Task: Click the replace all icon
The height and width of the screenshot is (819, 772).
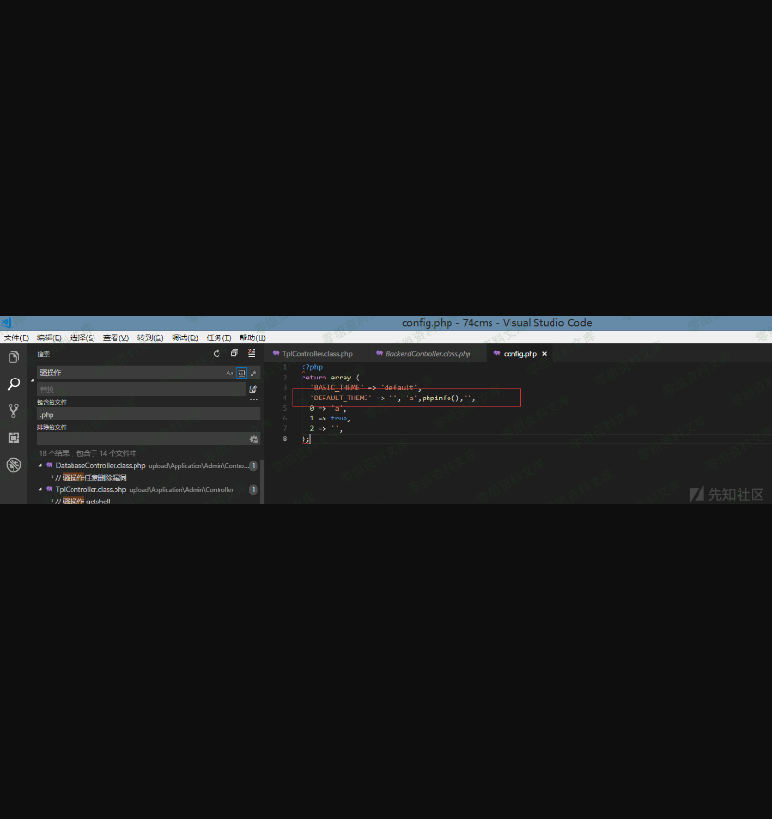Action: (253, 389)
